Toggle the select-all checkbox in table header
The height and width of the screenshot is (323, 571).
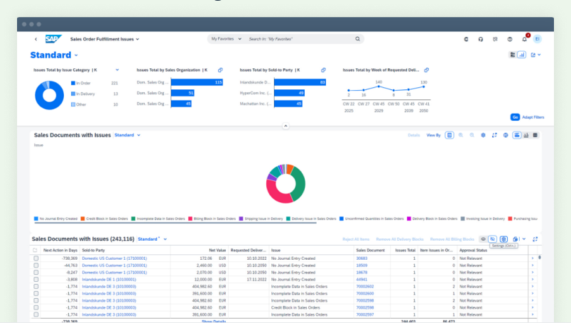[36, 250]
